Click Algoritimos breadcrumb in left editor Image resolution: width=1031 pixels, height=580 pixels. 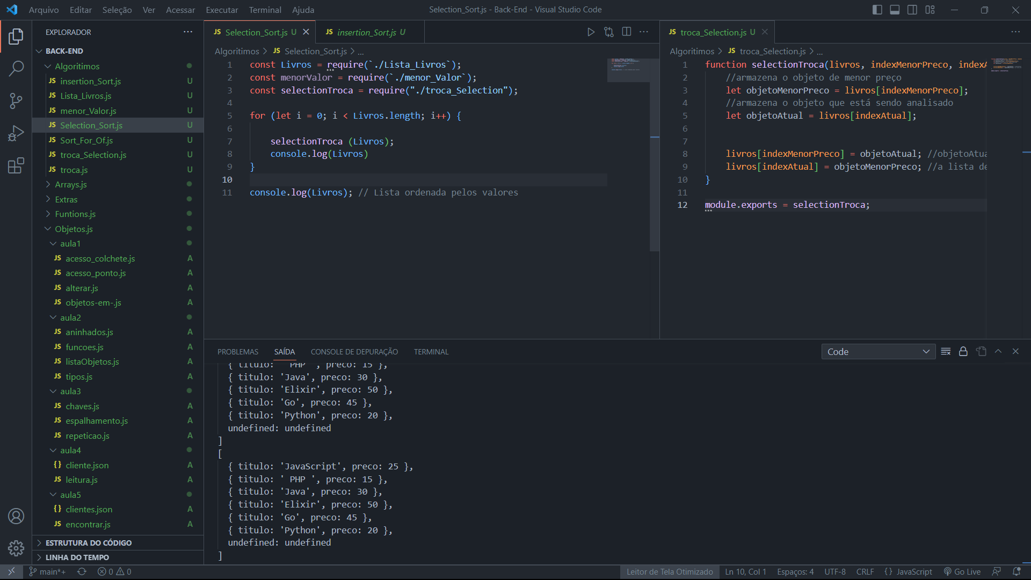(x=237, y=51)
